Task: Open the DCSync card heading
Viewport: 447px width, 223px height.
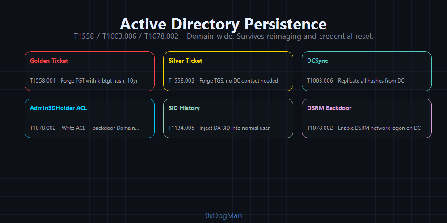Action: coord(317,61)
